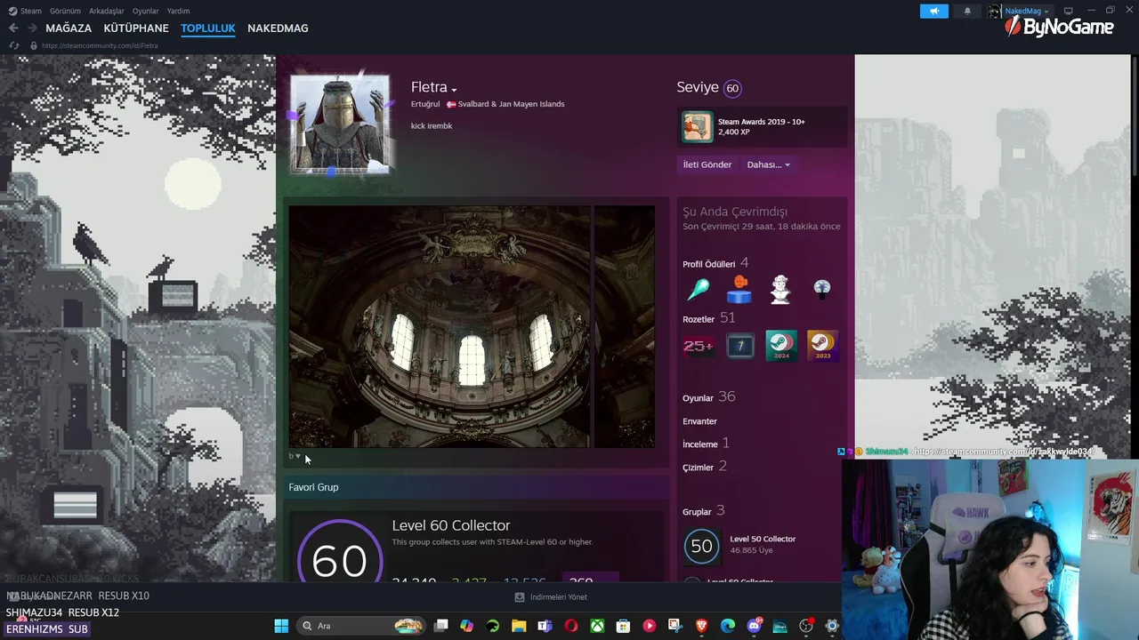
Task: Go back with the left arrow
Action: point(13,28)
